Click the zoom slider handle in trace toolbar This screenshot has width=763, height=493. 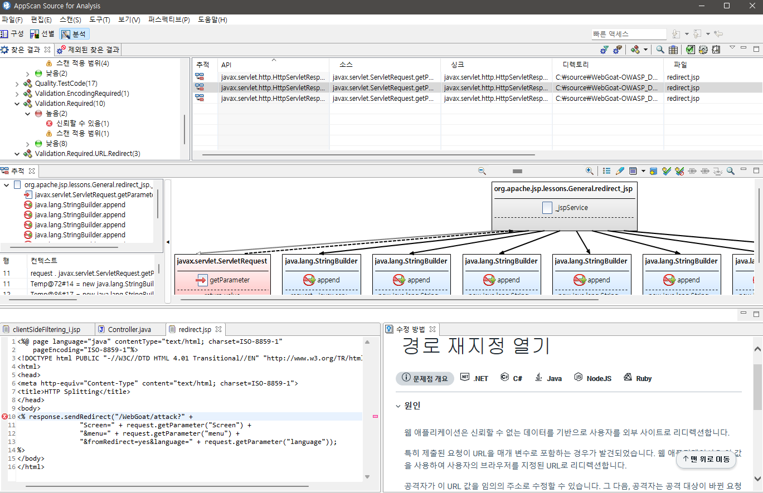(x=517, y=171)
